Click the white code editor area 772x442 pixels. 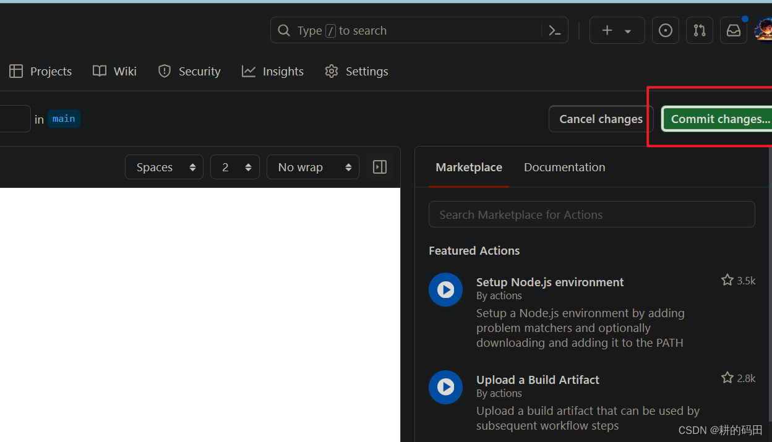(200, 315)
